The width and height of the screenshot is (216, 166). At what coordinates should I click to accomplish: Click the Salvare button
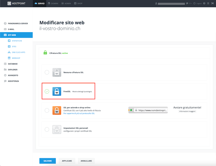click(48, 161)
